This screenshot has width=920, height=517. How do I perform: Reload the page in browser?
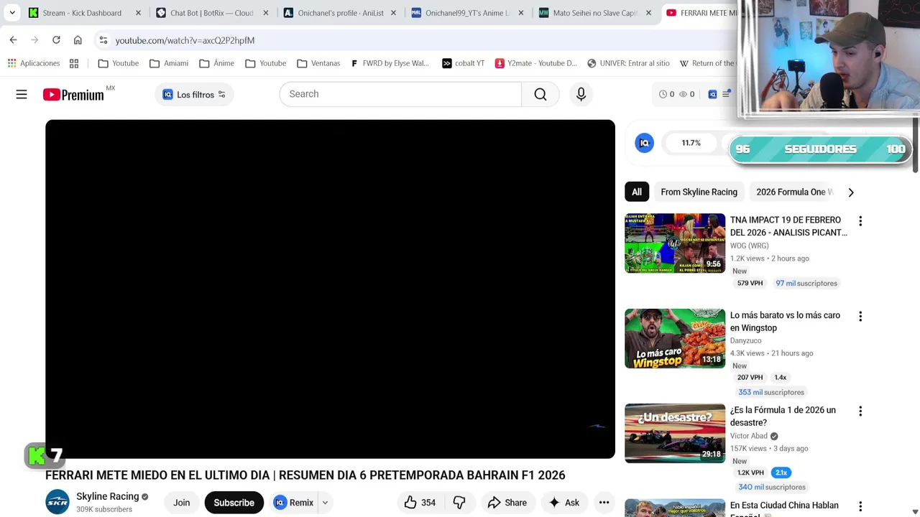[x=56, y=40]
